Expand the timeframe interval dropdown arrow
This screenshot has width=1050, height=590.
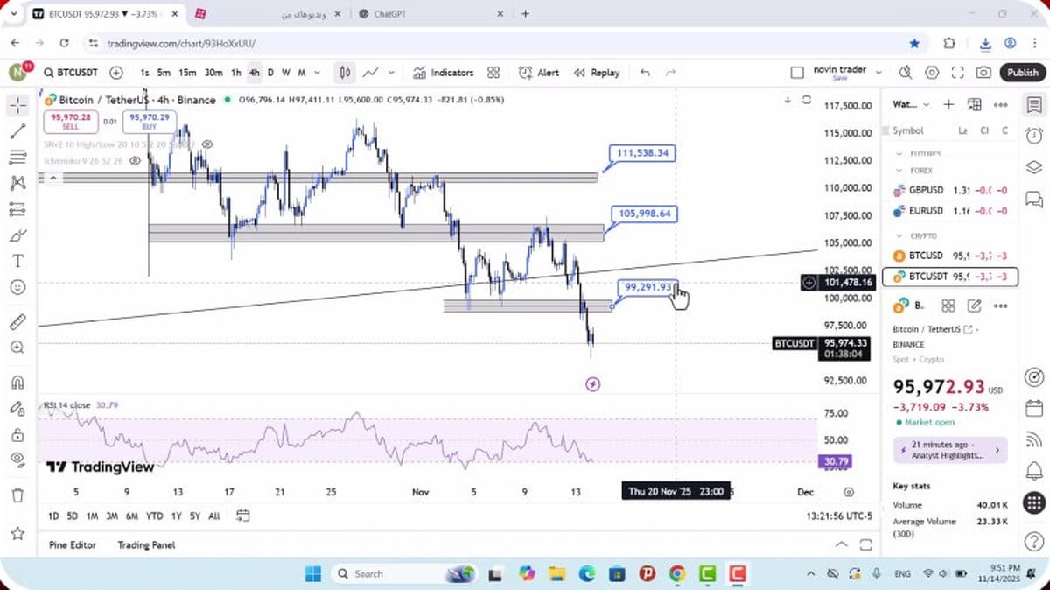coord(316,73)
